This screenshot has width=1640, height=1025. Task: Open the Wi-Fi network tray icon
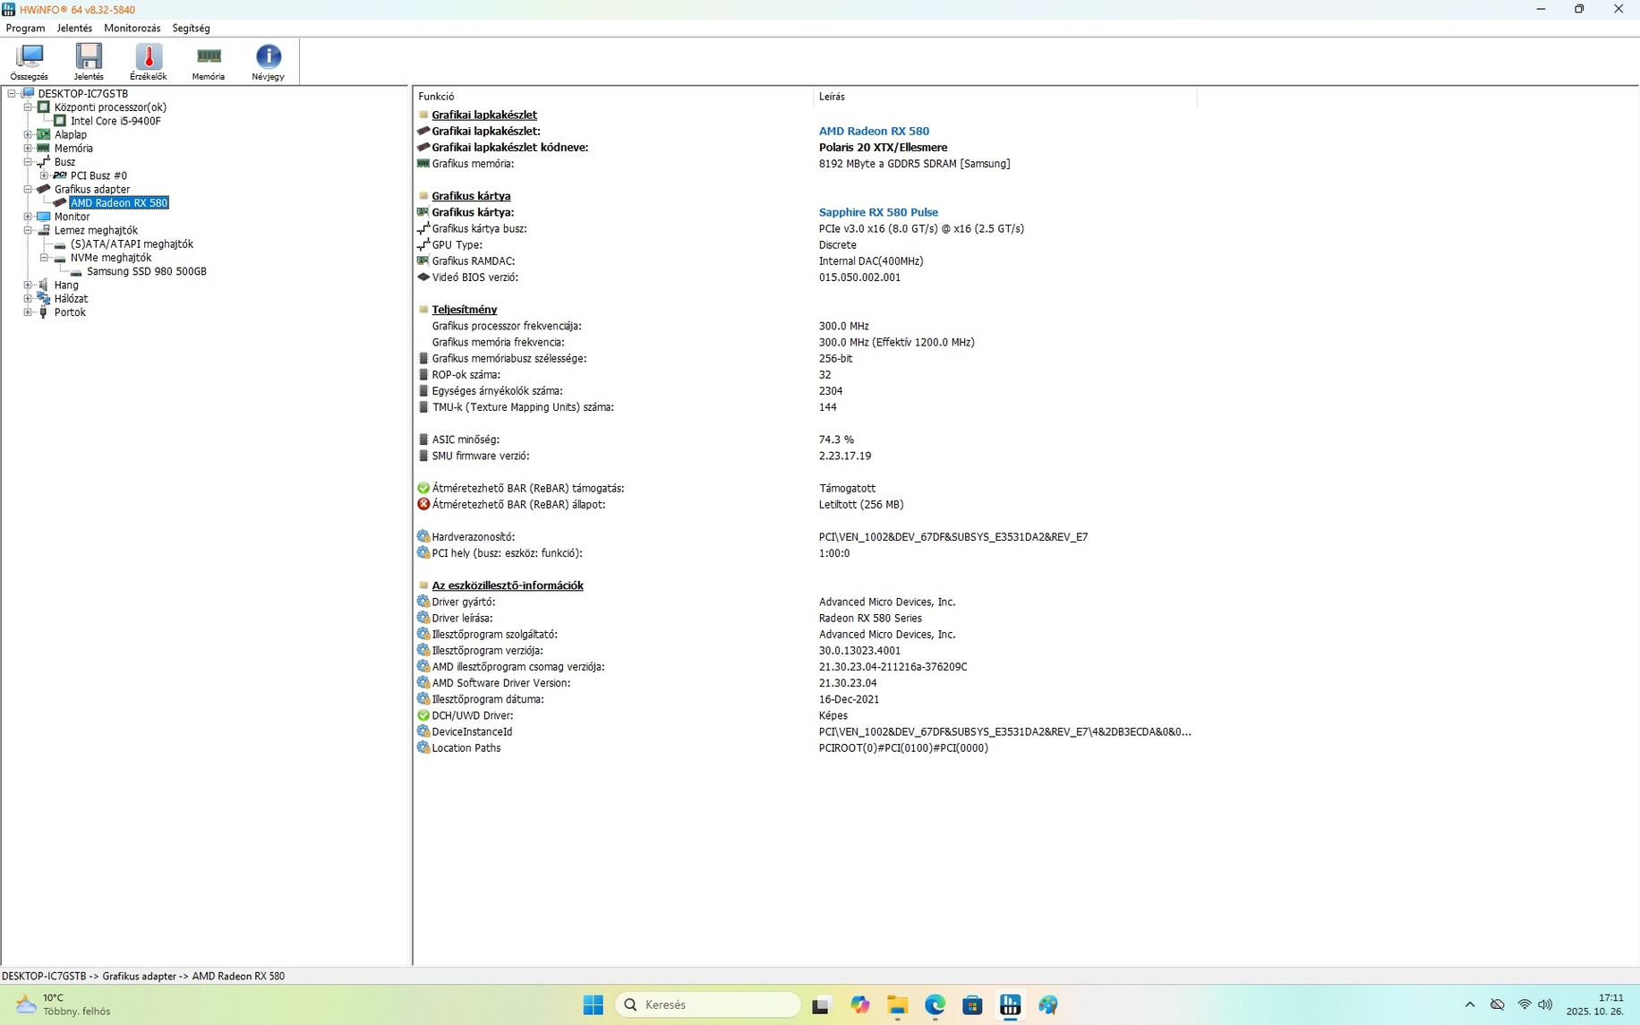coord(1524,1005)
